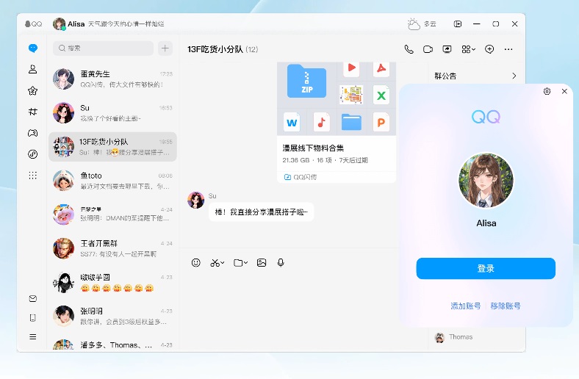The image size is (579, 379).
Task: Open the game center controller icon
Action: point(32,133)
